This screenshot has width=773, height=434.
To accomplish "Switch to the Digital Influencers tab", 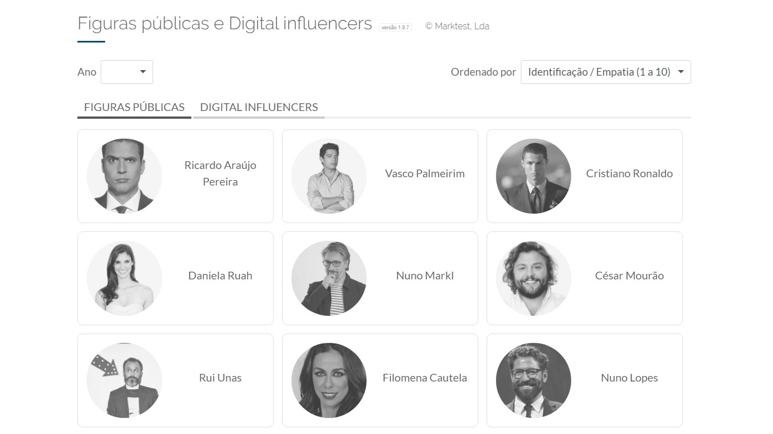I will 259,107.
